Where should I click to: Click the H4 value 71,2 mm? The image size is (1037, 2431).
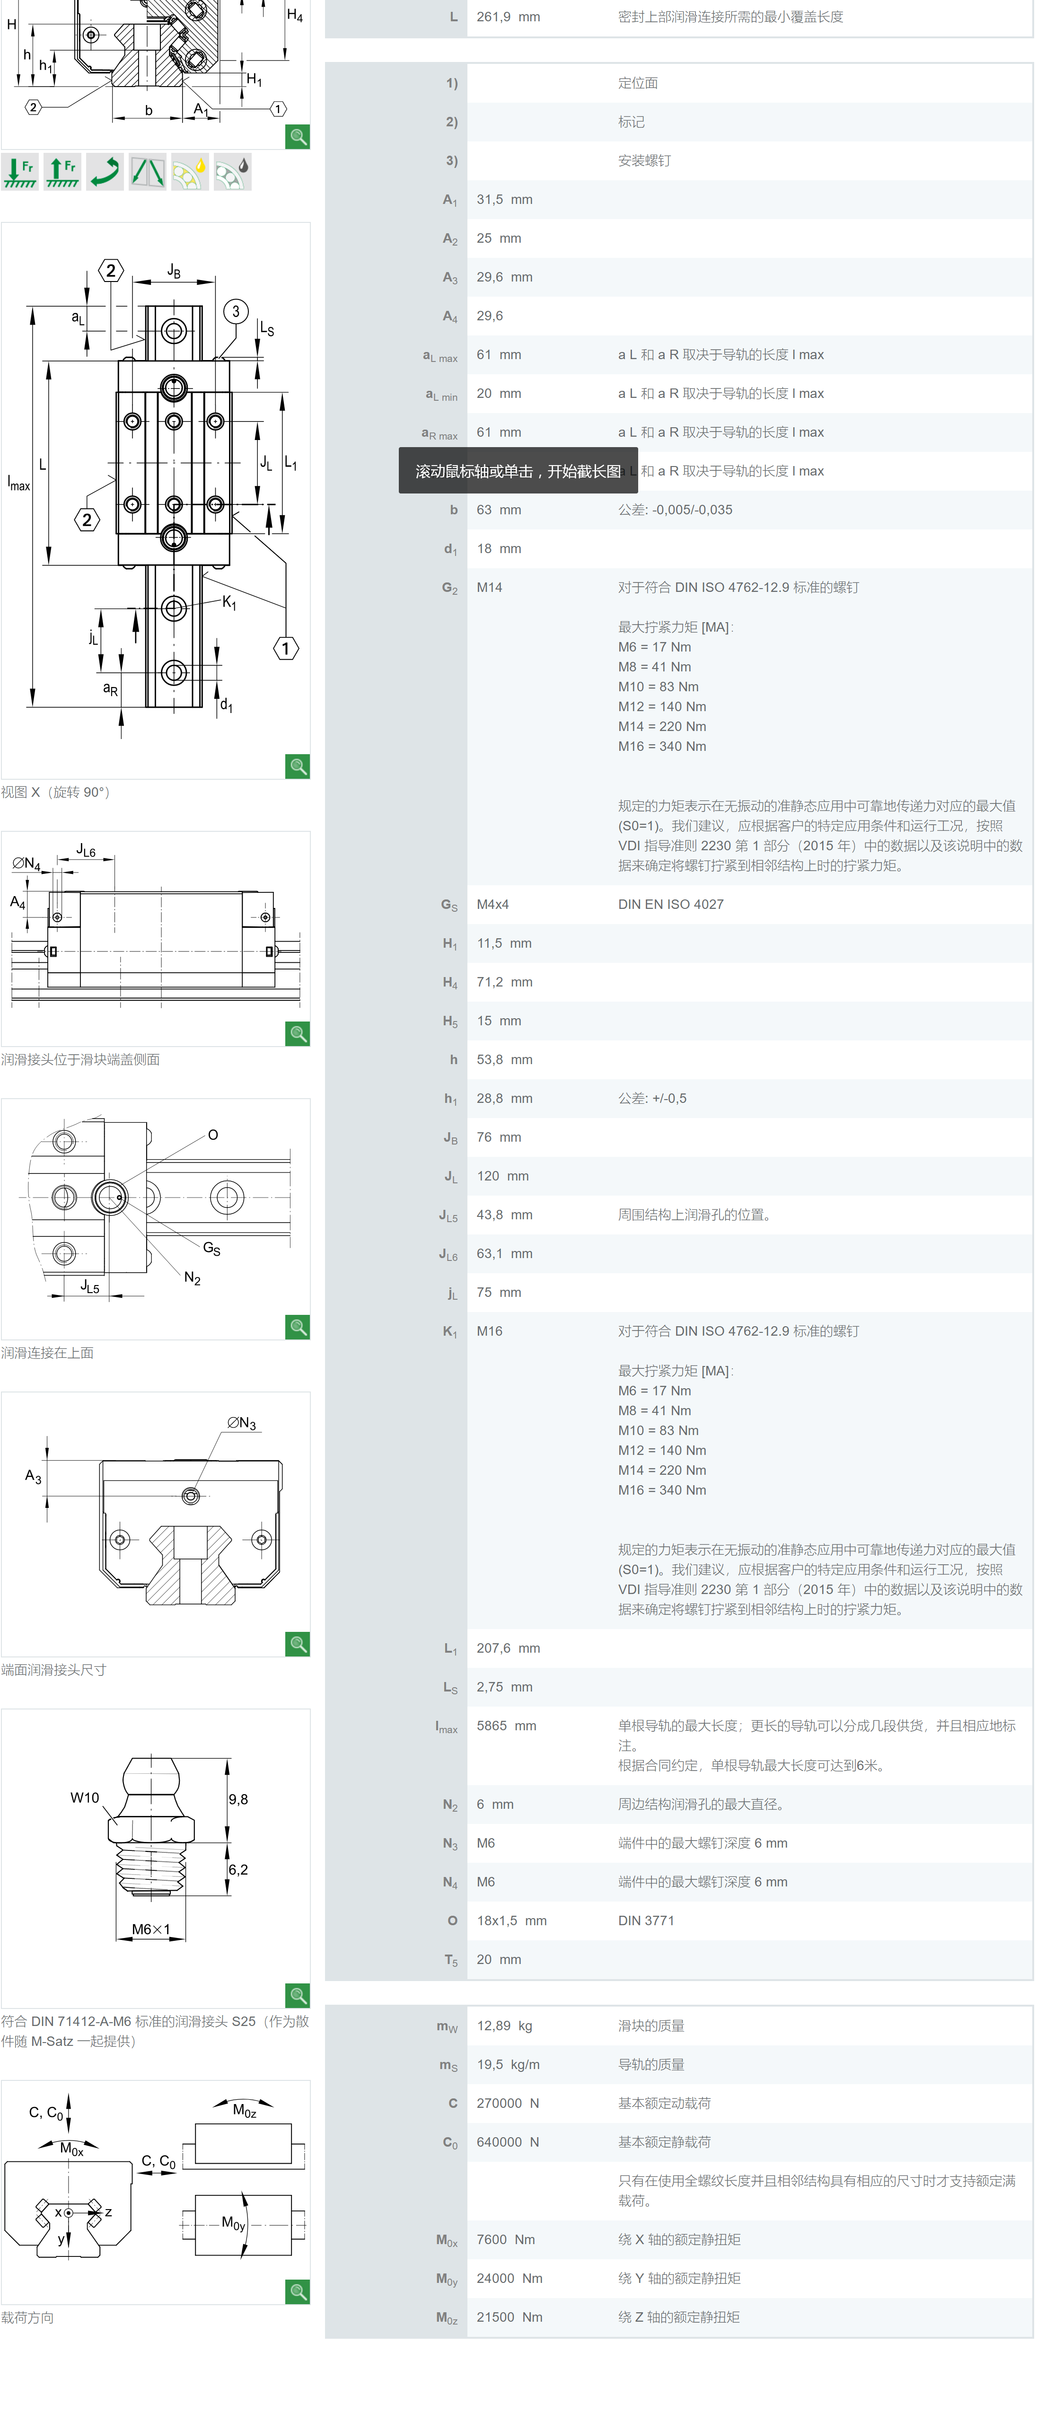(505, 982)
